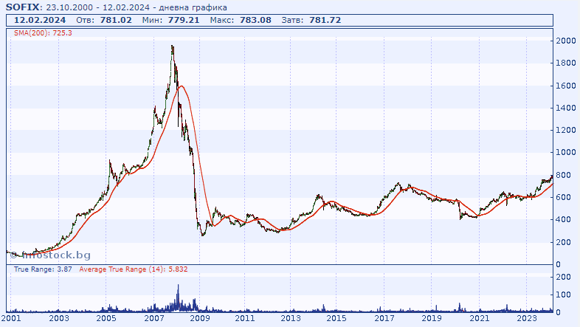Image resolution: width=580 pixels, height=327 pixels.
Task: Click the minimum value 779.21
Action: pos(184,20)
